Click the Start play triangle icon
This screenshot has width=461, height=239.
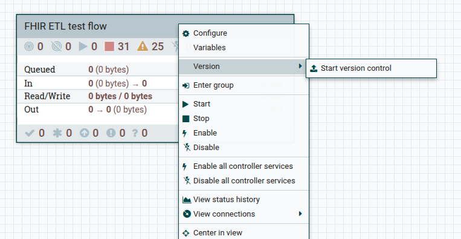(185, 104)
